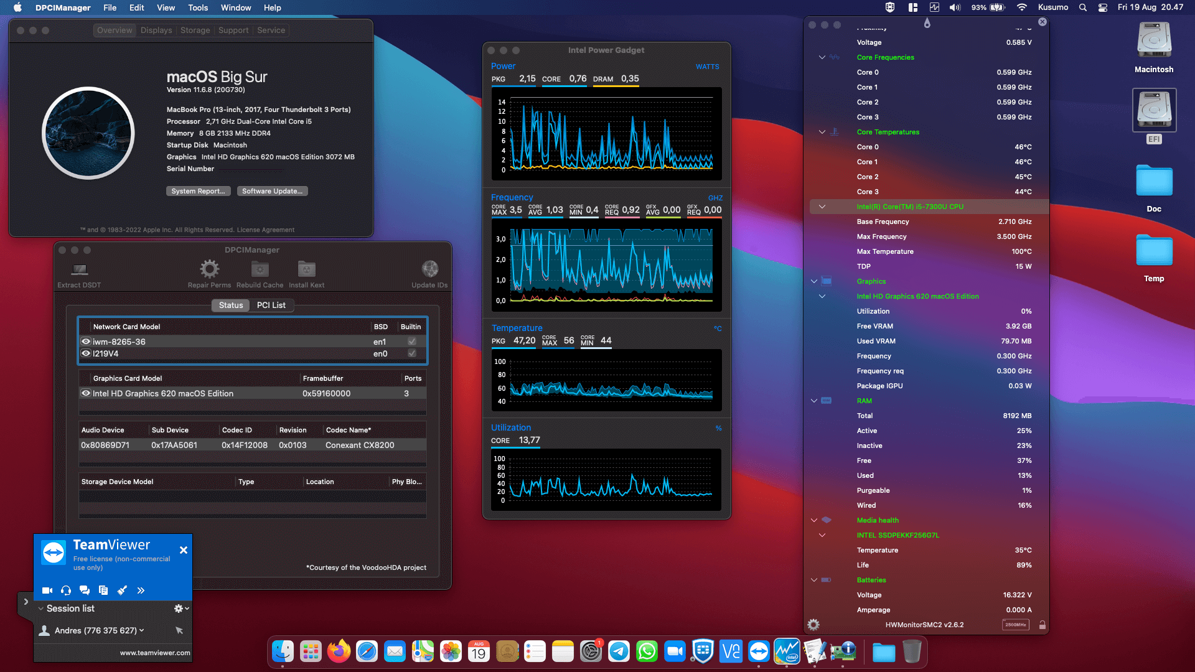This screenshot has width=1195, height=672.
Task: Launch WhatsApp from the Dock
Action: pyautogui.click(x=647, y=651)
